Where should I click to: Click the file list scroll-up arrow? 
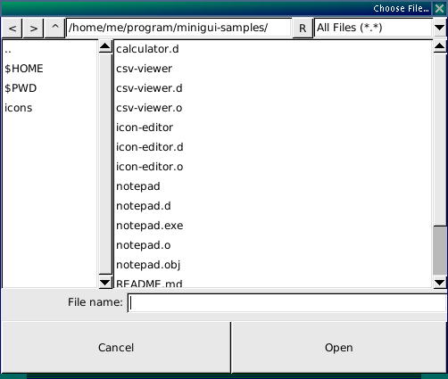pos(440,46)
